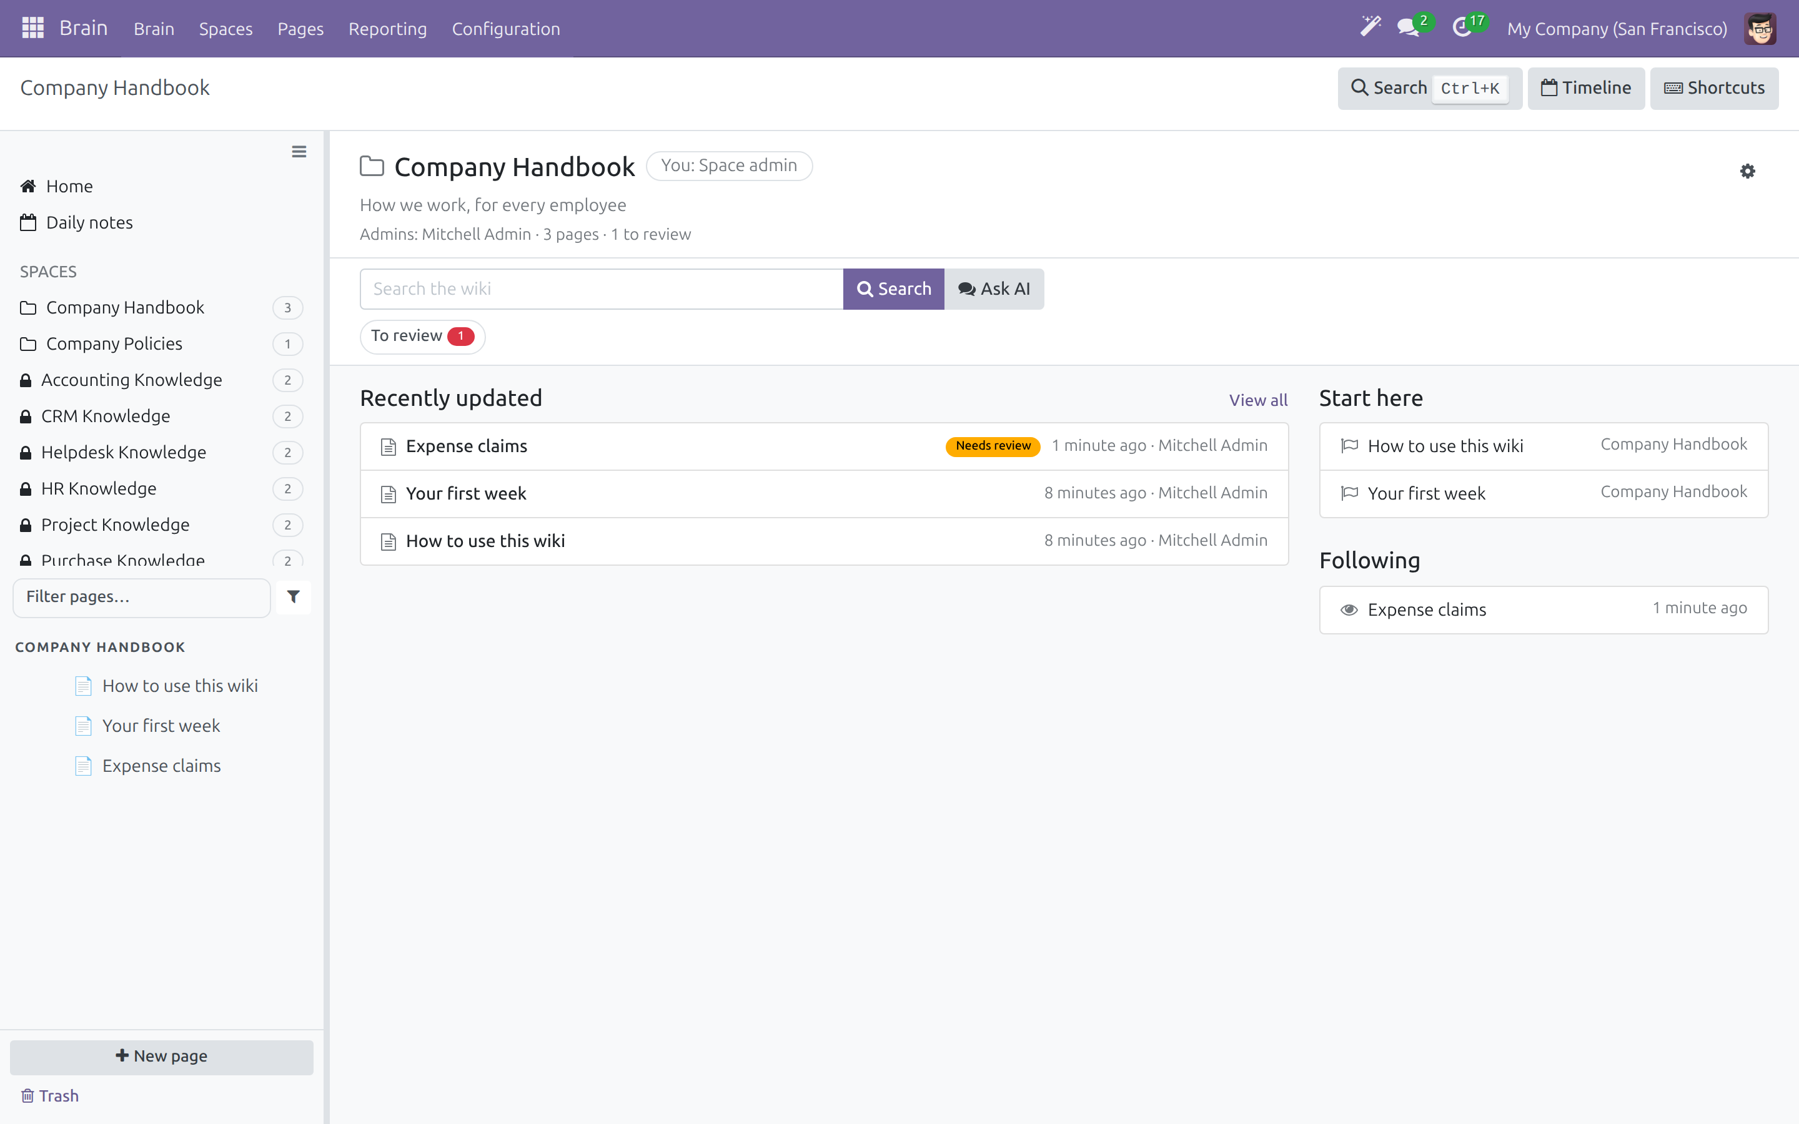Open the Brain menu item

coord(154,29)
